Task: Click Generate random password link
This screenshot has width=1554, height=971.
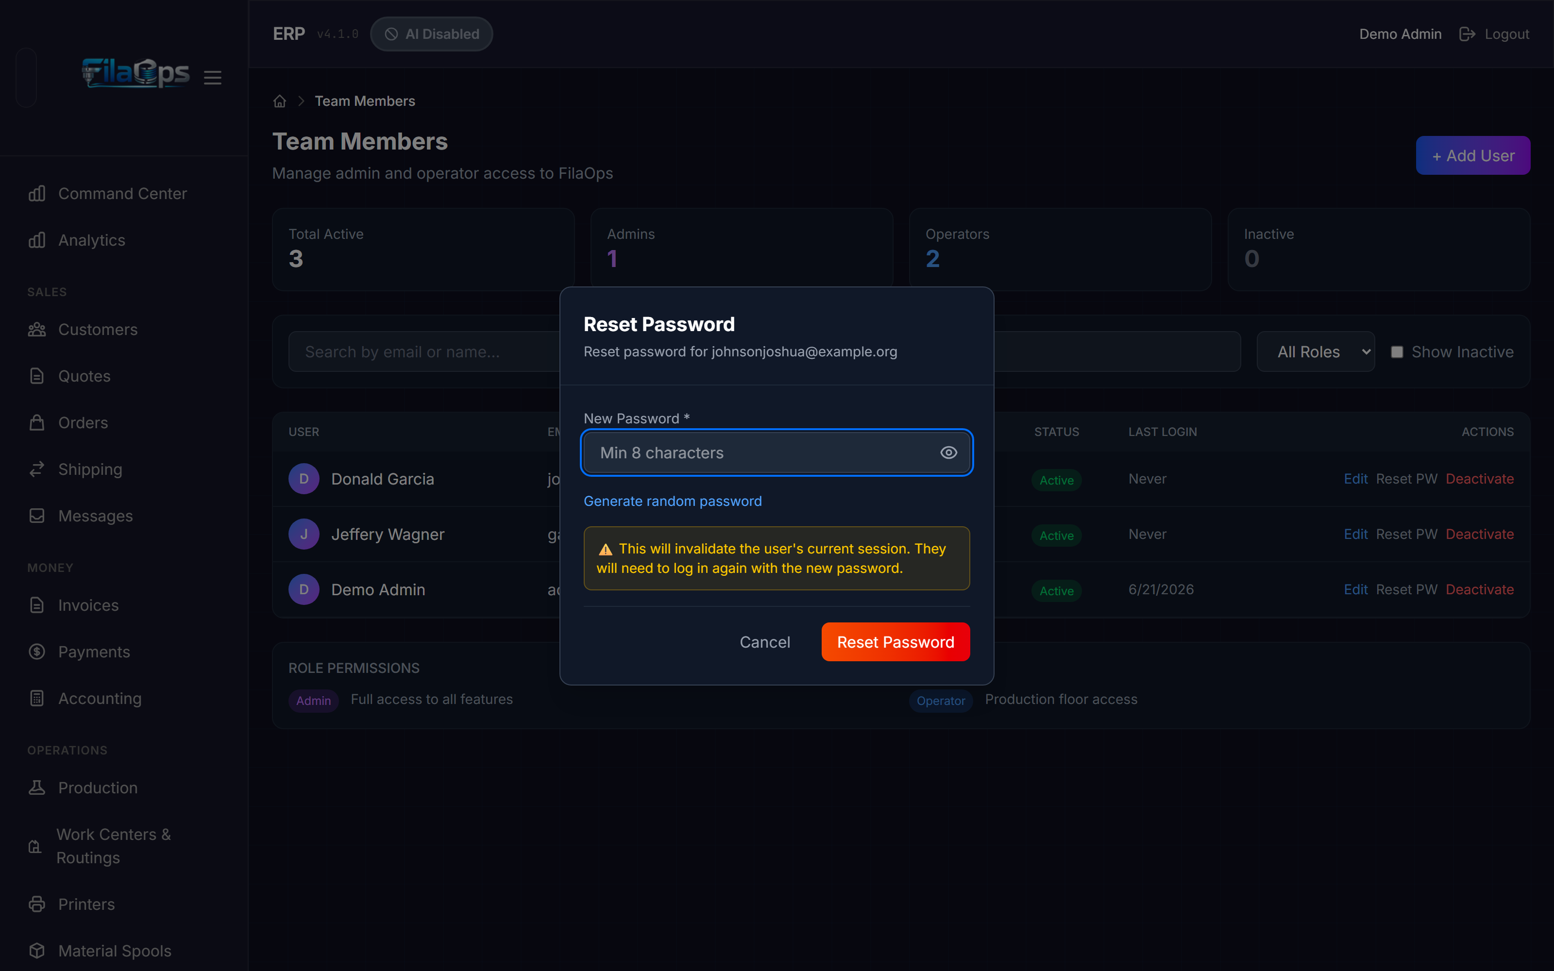Action: (672, 501)
